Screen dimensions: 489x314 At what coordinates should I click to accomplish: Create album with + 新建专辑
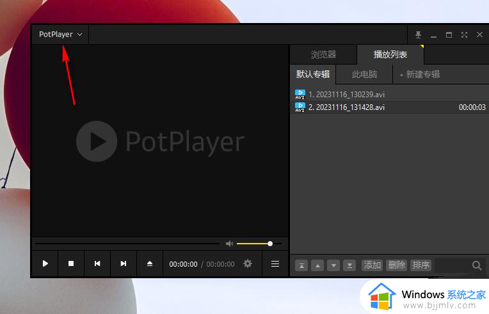click(419, 74)
